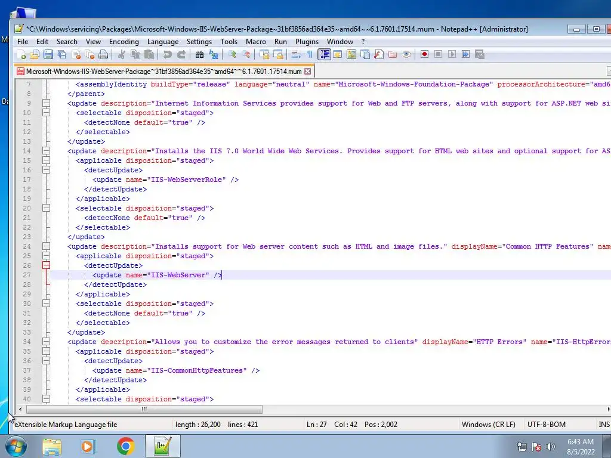Open the Search menu
This screenshot has height=458, width=611.
[x=67, y=42]
